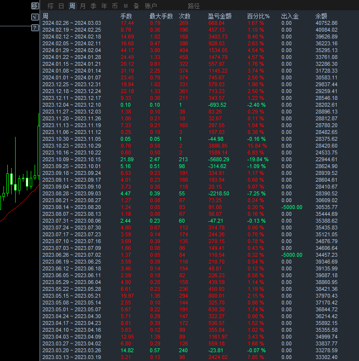The width and height of the screenshot is (359, 361).
Task: Click the 路径 path button
Action: [x=194, y=6]
